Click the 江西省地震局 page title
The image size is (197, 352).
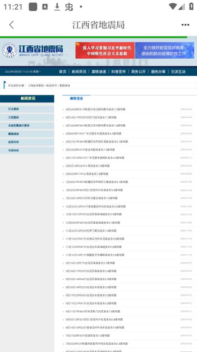(x=98, y=25)
